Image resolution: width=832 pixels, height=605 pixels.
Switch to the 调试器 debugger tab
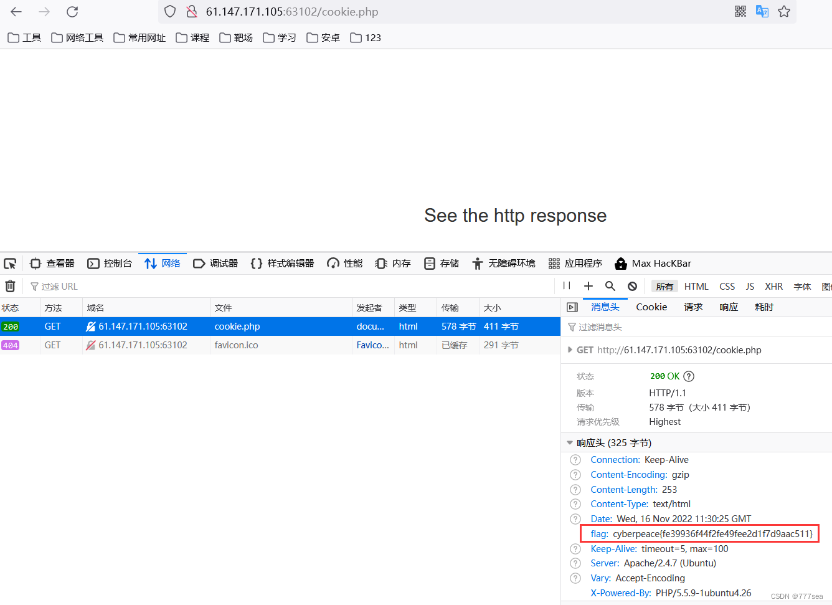215,264
